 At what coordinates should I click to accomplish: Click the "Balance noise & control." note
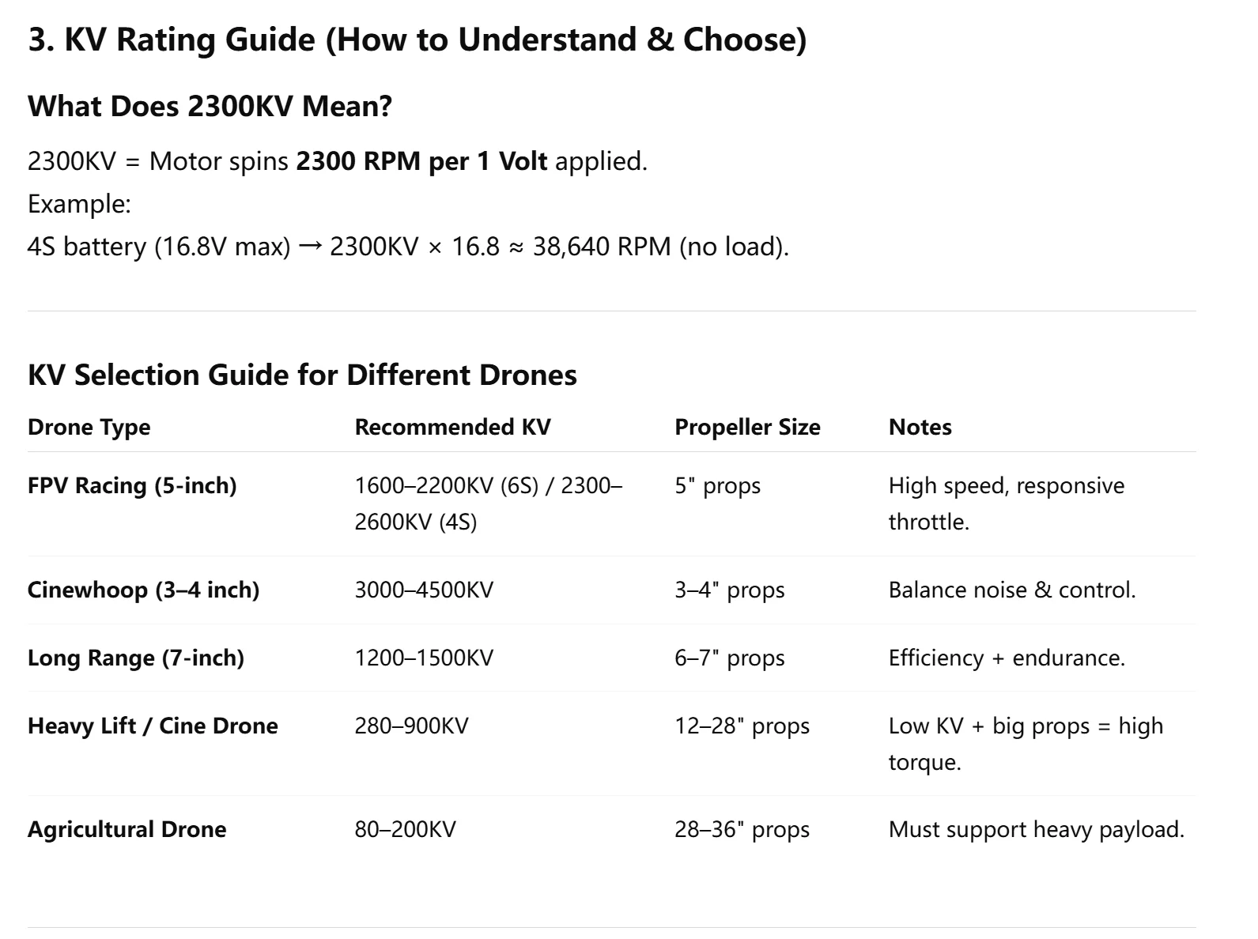[x=1011, y=590]
